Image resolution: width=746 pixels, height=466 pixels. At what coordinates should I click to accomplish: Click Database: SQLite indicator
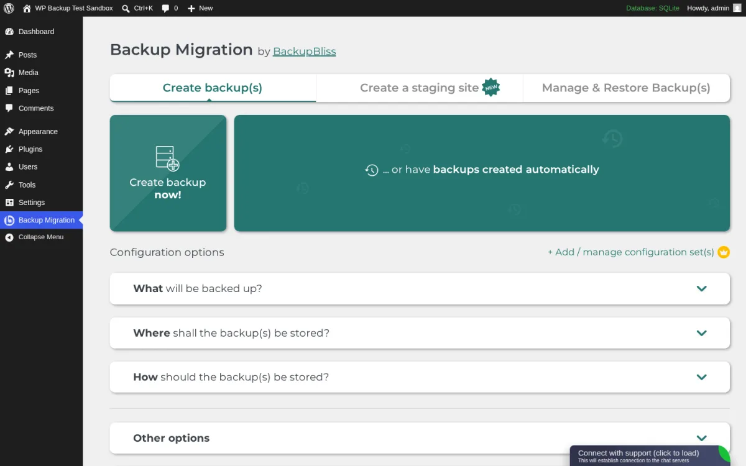pyautogui.click(x=653, y=8)
